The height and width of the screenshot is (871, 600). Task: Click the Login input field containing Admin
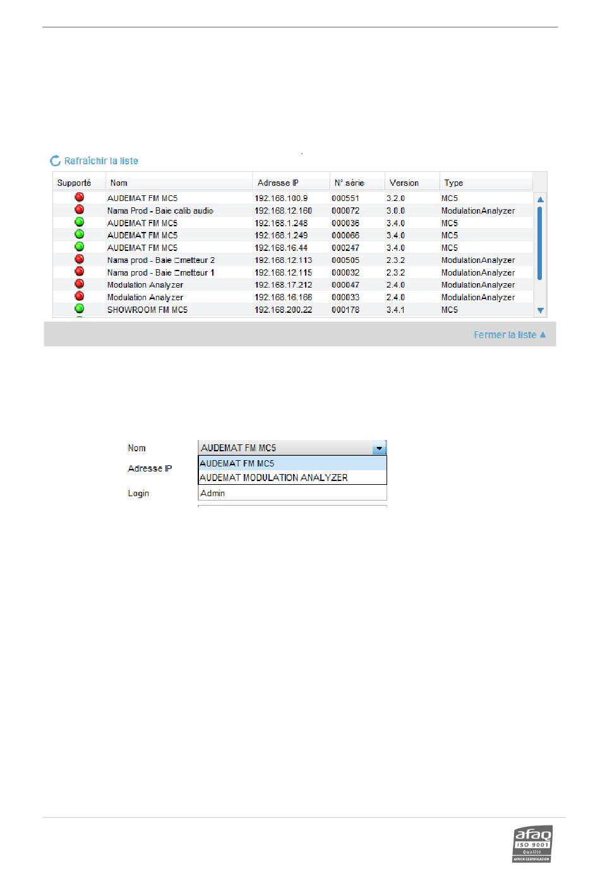coord(292,493)
